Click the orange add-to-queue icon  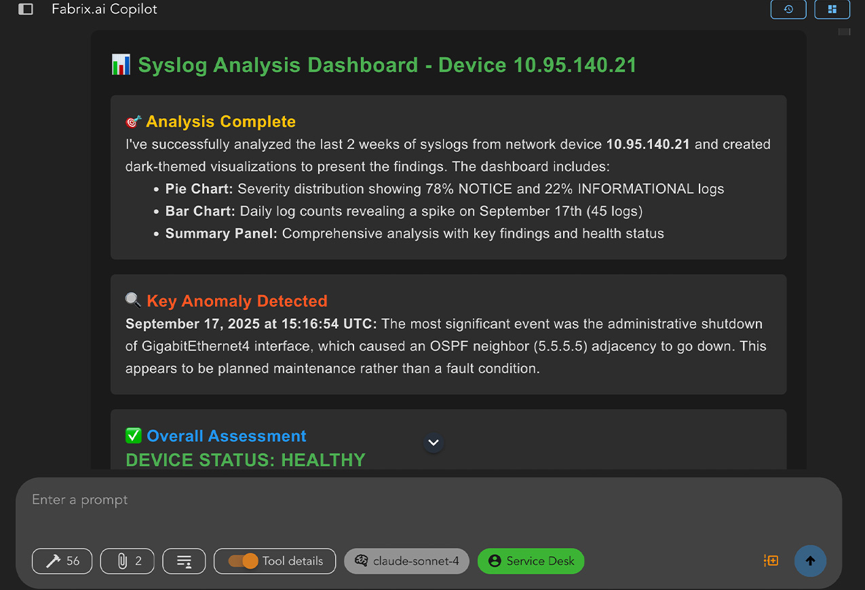[771, 560]
